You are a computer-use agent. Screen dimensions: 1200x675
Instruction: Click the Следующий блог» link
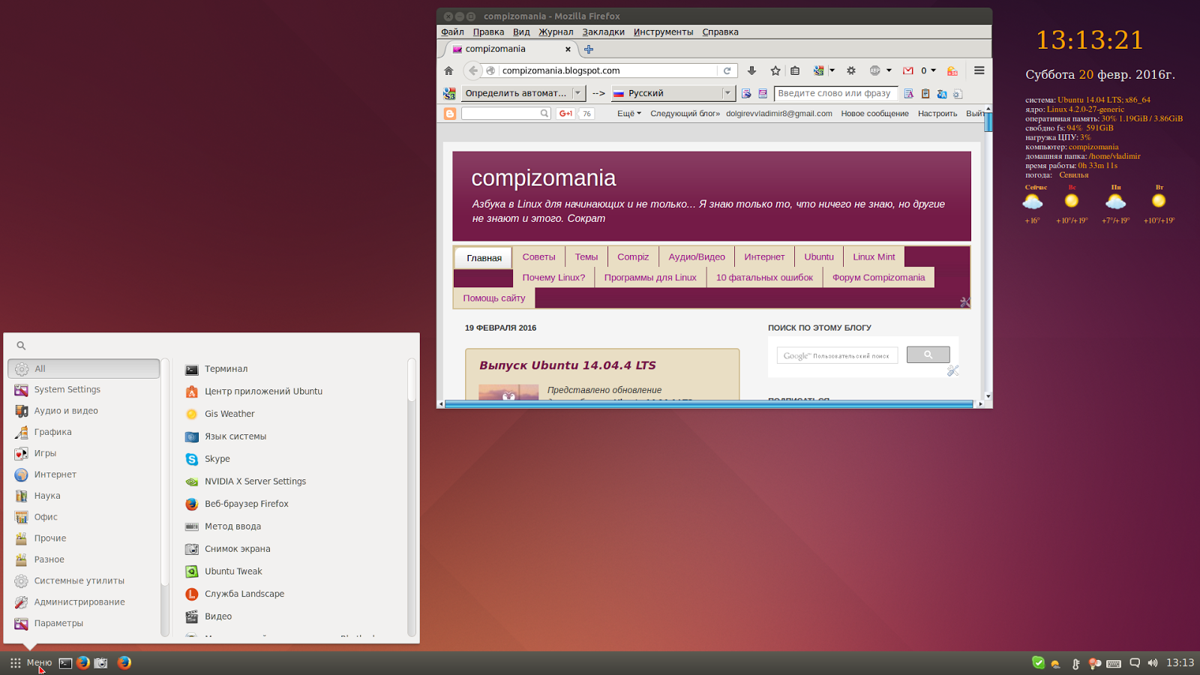pyautogui.click(x=685, y=114)
